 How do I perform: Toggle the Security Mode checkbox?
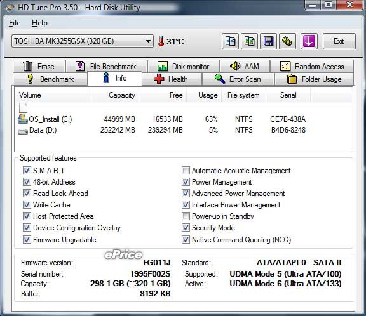pos(186,227)
